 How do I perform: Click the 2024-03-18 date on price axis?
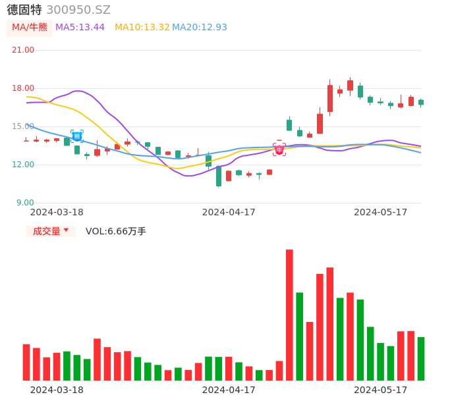pyautogui.click(x=57, y=212)
